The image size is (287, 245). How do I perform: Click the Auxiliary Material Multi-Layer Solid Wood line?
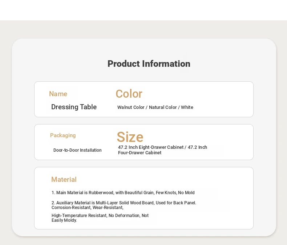pos(124,203)
